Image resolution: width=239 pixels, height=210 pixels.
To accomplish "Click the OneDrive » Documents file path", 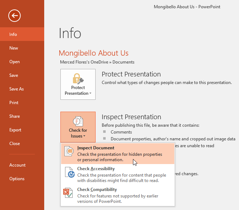I will coord(97,62).
